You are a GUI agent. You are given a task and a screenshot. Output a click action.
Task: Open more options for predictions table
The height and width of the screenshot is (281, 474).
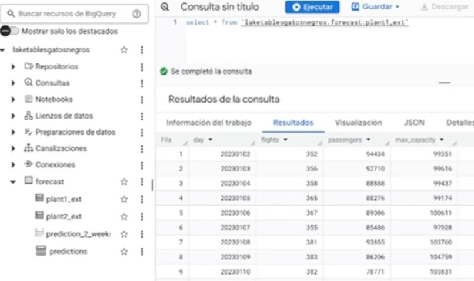(x=142, y=252)
